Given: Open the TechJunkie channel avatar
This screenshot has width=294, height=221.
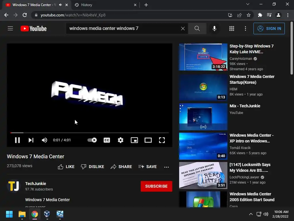Looking at the screenshot, I should (14, 186).
